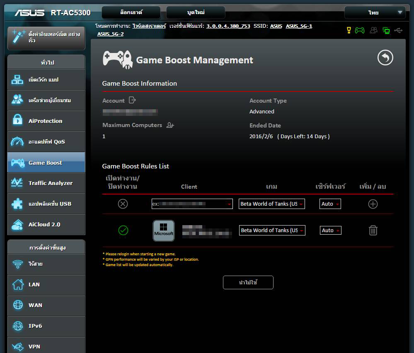Click the RT-AC5300 model name

click(70, 13)
